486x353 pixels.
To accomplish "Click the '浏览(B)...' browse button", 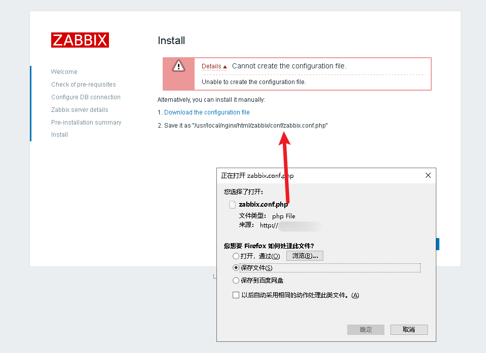I will pyautogui.click(x=305, y=256).
